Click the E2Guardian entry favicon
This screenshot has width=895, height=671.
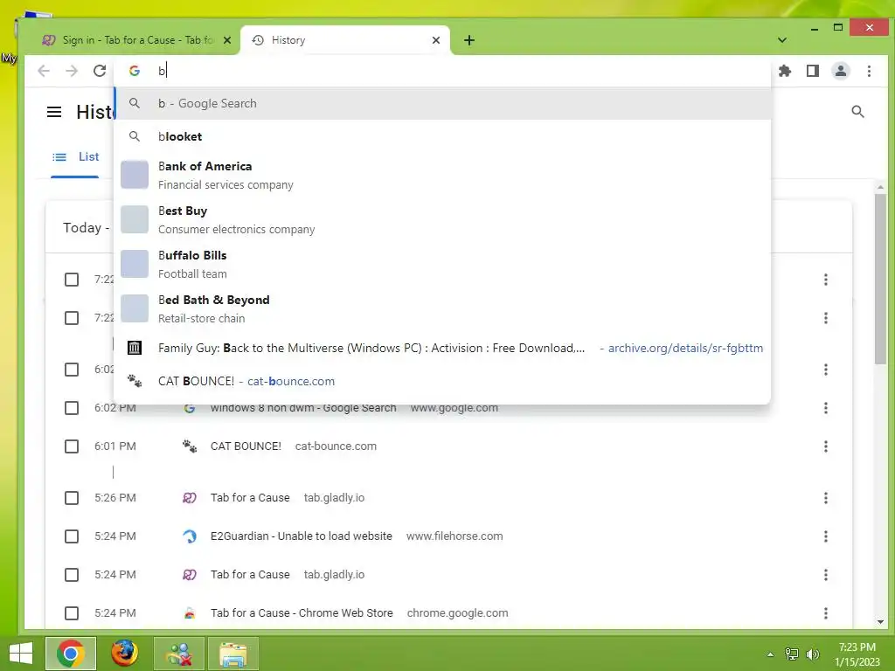point(190,536)
